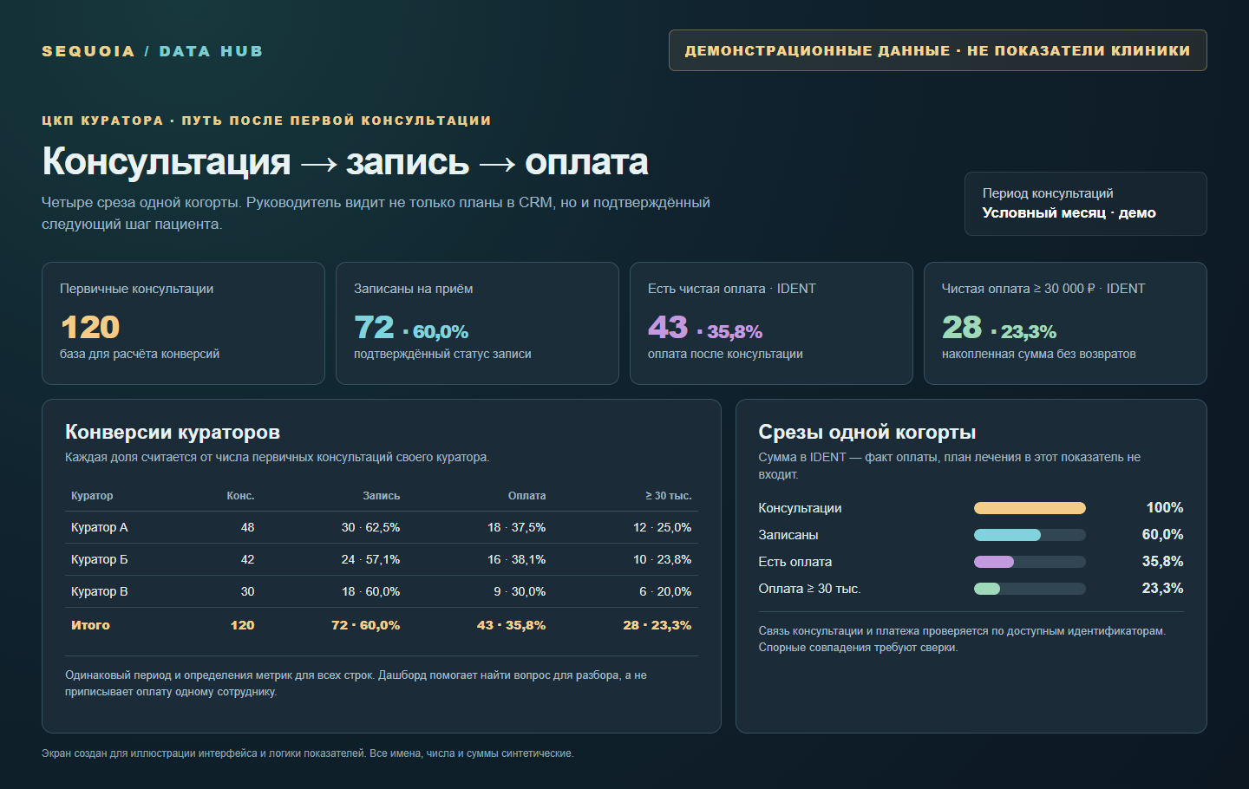Screen dimensions: 1249x789
Task: Click the main title Консультация → запись → оплата
Action: (x=345, y=162)
